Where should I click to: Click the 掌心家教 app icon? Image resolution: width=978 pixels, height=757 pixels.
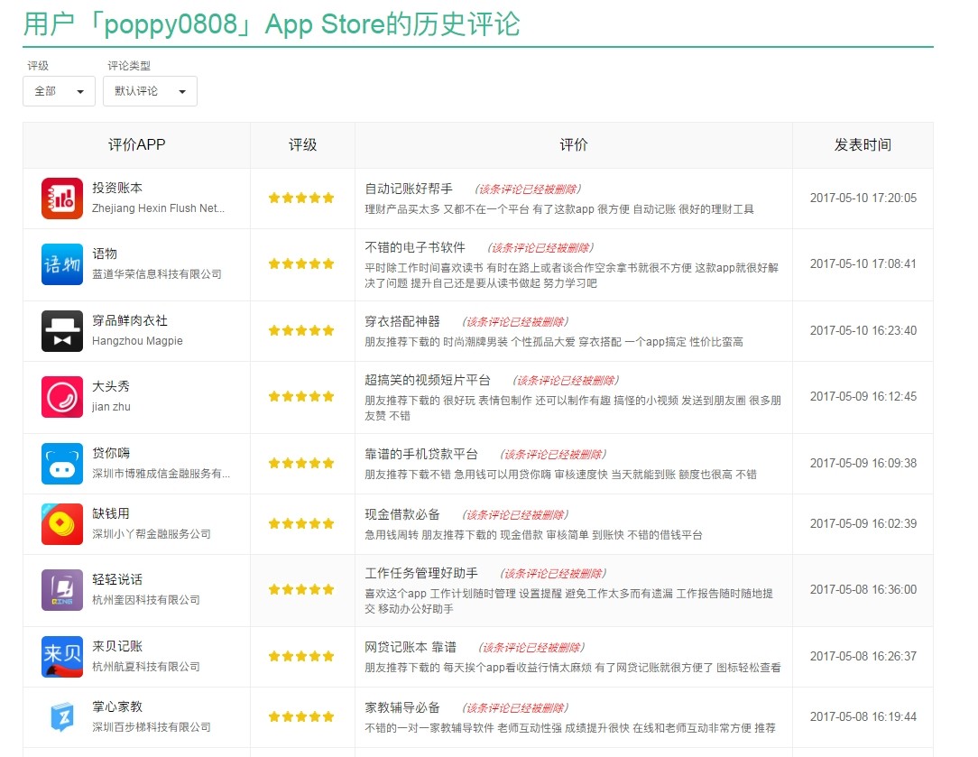(x=62, y=717)
